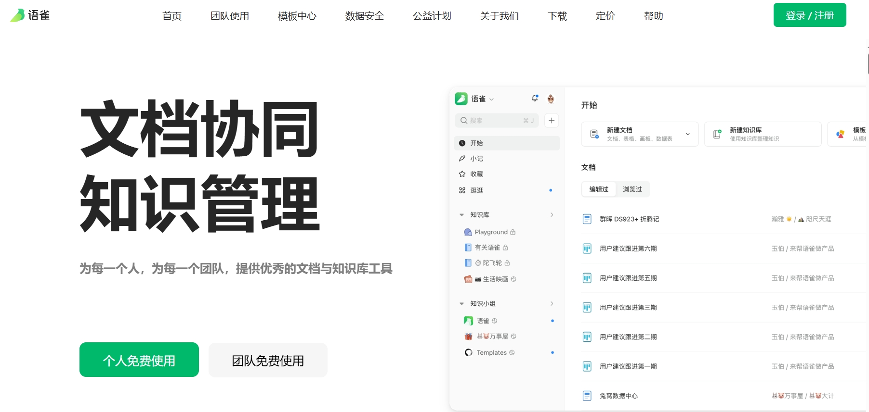Click the 用户建议跟进第五期 title text
Image resolution: width=869 pixels, height=412 pixels.
tap(628, 278)
